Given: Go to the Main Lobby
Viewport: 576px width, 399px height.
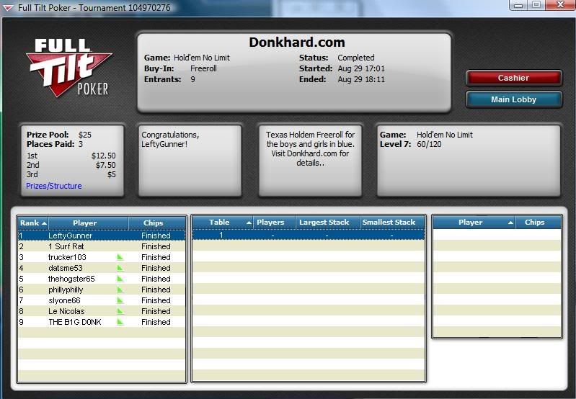Looking at the screenshot, I should coord(513,99).
